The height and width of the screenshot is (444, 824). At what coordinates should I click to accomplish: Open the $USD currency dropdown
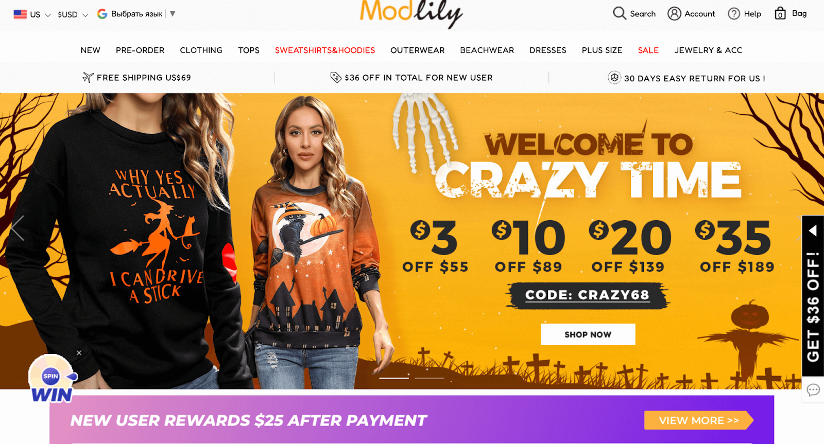(73, 15)
